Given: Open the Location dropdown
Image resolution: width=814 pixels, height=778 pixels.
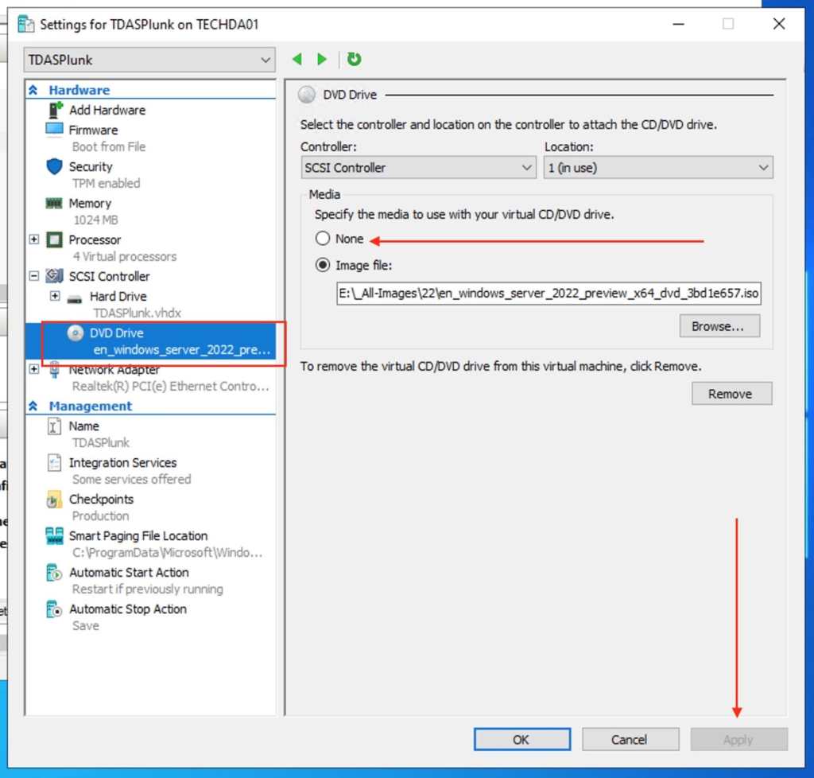Looking at the screenshot, I should point(657,168).
